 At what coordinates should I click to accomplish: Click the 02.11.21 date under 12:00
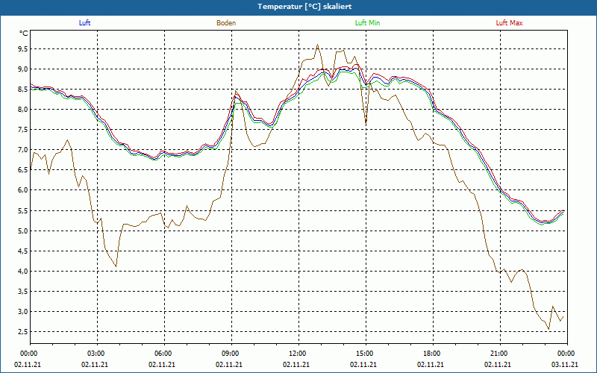(296, 364)
